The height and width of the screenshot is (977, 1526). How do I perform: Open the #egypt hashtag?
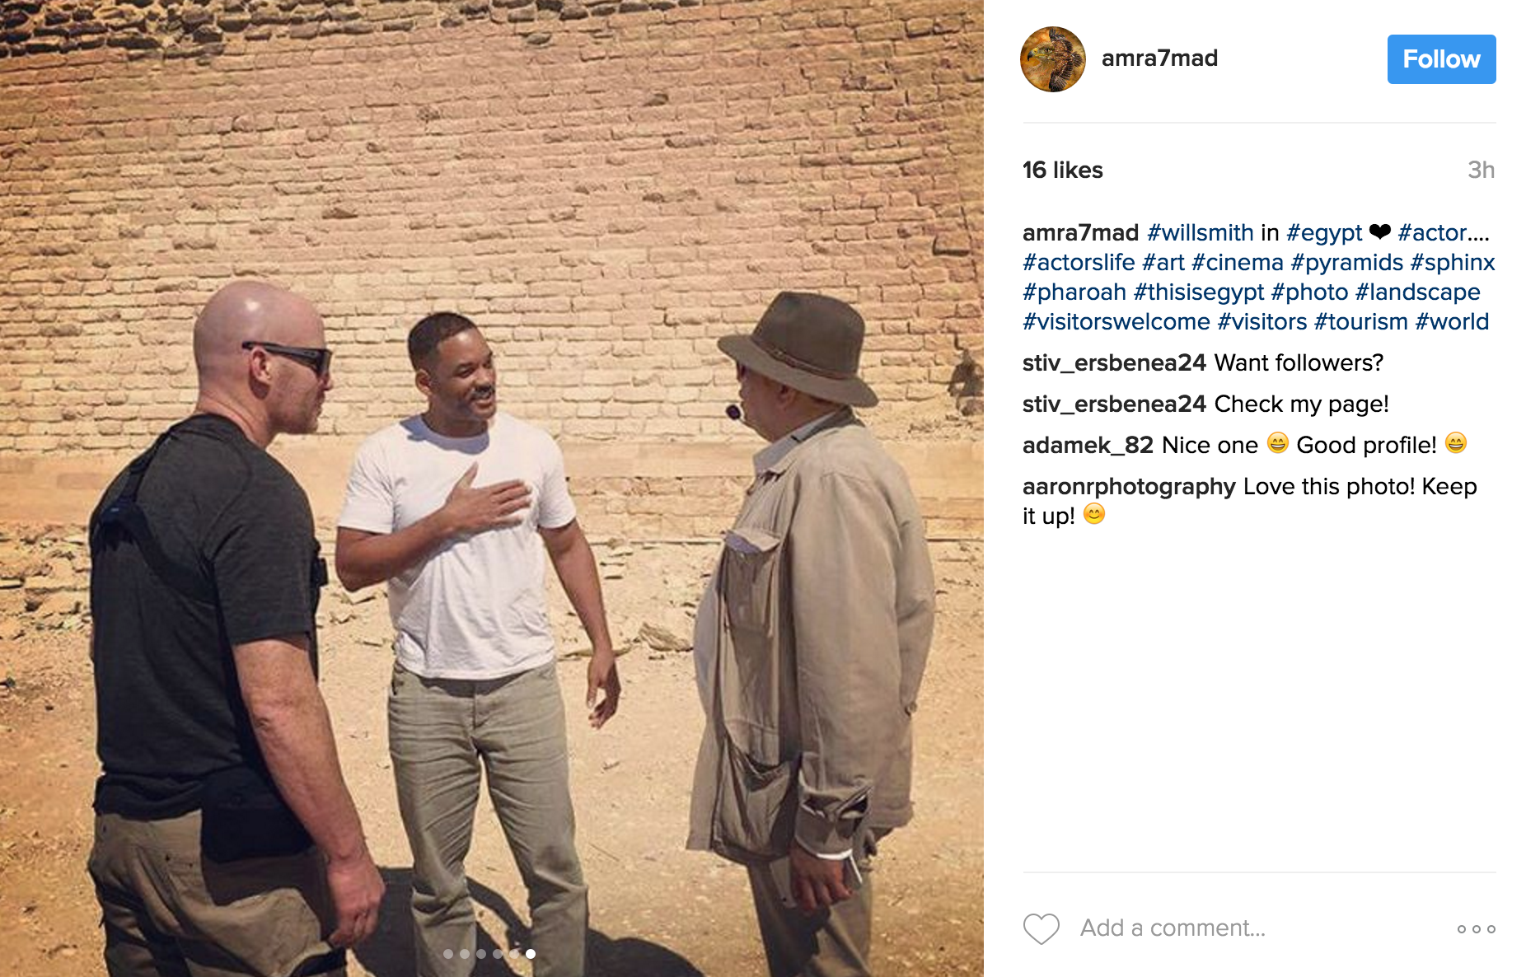pos(1324,233)
